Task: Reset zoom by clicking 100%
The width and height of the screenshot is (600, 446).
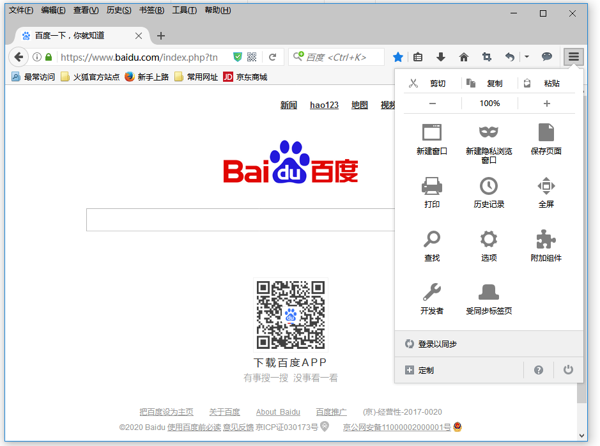Action: 490,104
